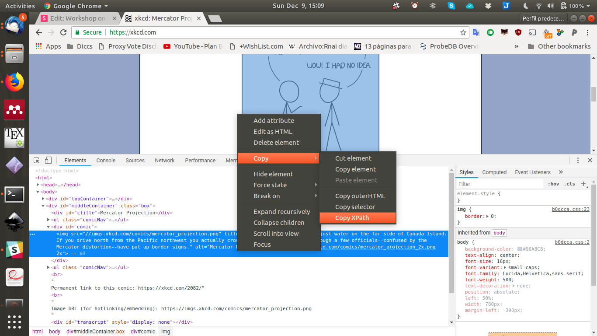Screen dimensions: 597x336
Task: Switch to the Console tab in DevTools
Action: click(106, 161)
